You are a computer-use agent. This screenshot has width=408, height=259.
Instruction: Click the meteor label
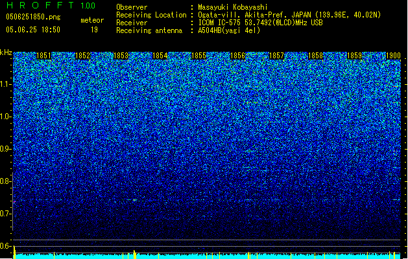[92, 20]
